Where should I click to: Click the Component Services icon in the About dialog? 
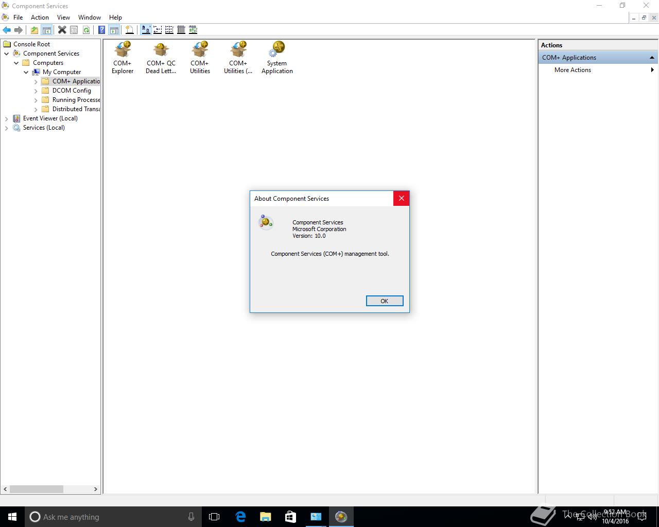pos(266,222)
